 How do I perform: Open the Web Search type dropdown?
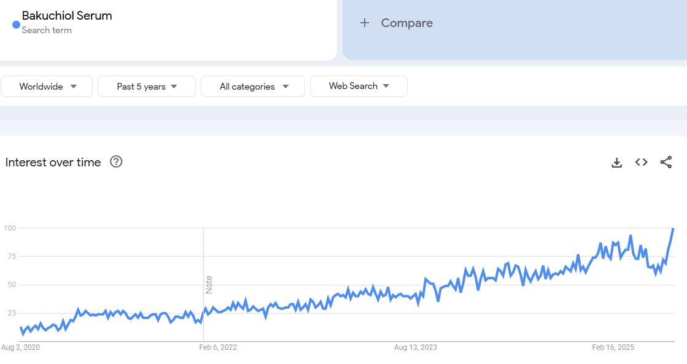[x=359, y=87]
